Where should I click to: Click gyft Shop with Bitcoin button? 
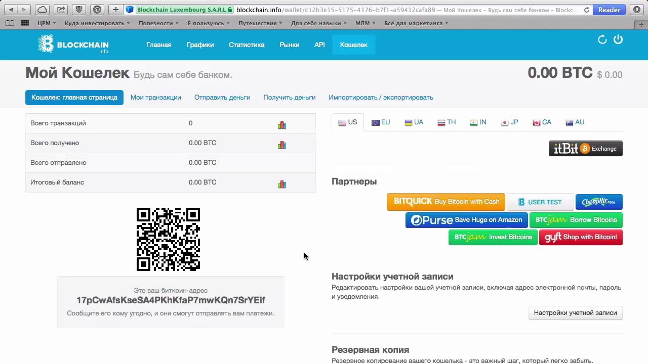point(581,237)
